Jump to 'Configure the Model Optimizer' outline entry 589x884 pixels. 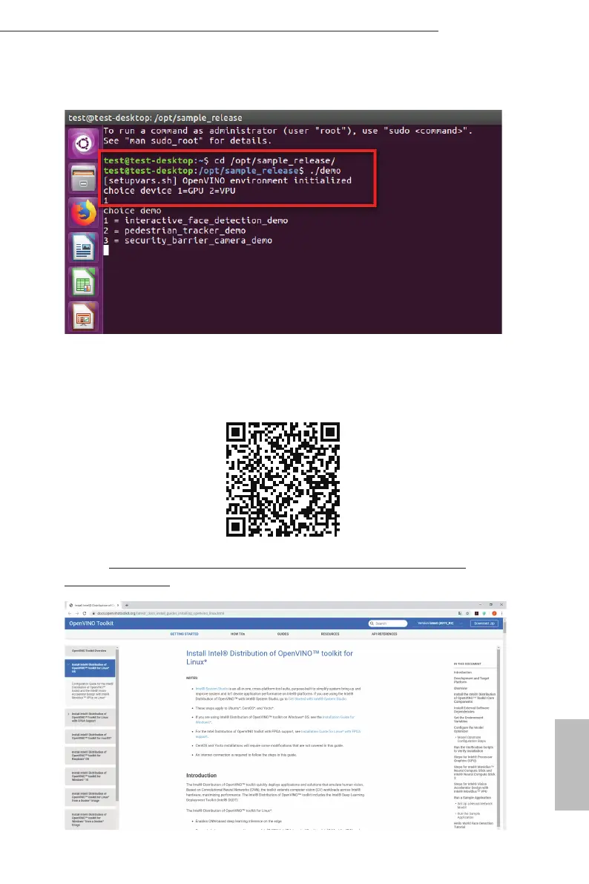pos(468,730)
